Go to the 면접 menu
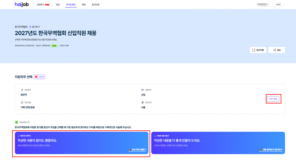The image size is (296, 164). 84,5
